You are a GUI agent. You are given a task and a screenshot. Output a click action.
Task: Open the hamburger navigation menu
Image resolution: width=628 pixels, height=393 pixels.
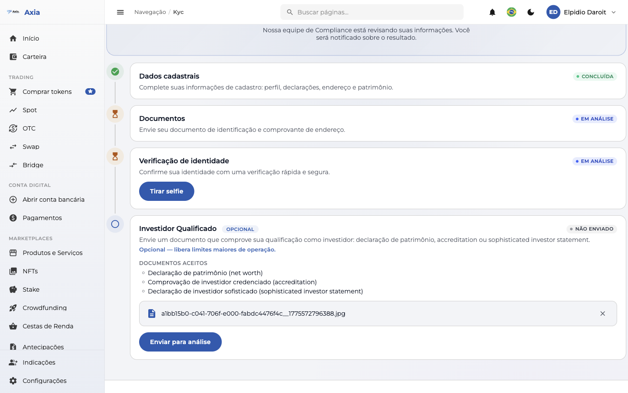(x=120, y=12)
